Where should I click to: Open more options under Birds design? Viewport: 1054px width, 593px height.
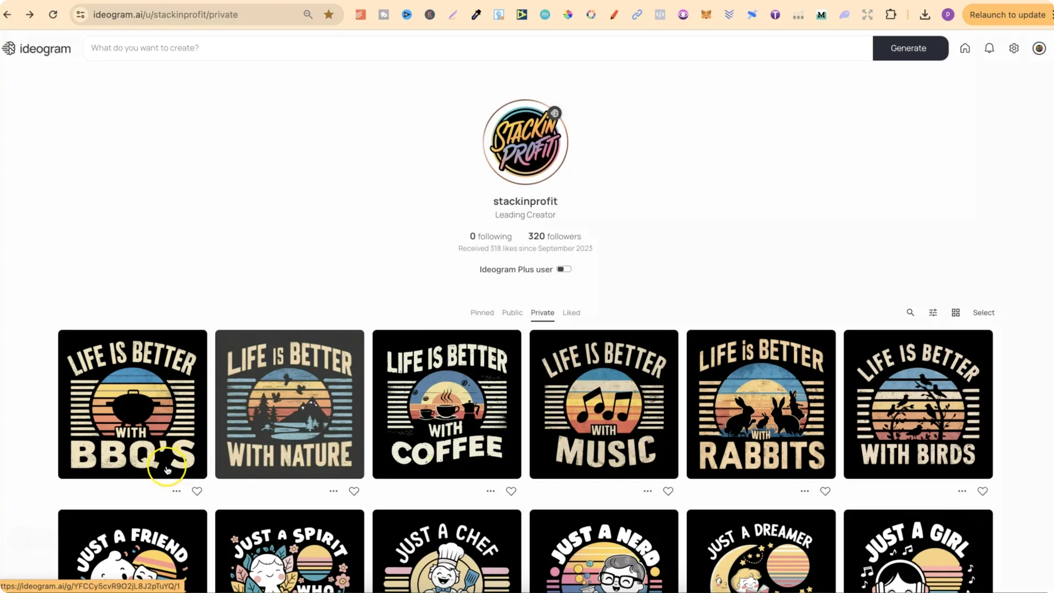coord(962,491)
